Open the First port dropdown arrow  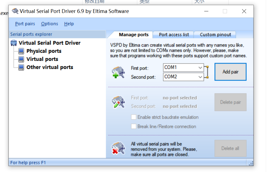click(200, 68)
